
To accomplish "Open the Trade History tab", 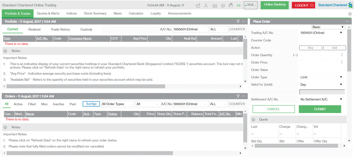I will 60,29.
